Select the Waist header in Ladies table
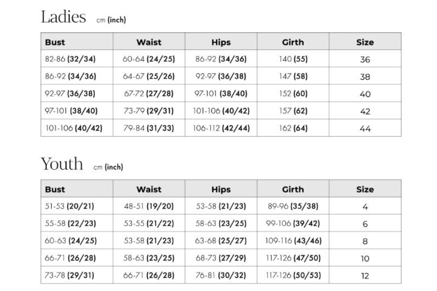 pos(149,42)
